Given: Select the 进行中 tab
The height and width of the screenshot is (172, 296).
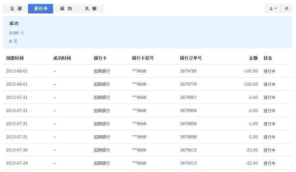Looking at the screenshot, I should tap(41, 9).
